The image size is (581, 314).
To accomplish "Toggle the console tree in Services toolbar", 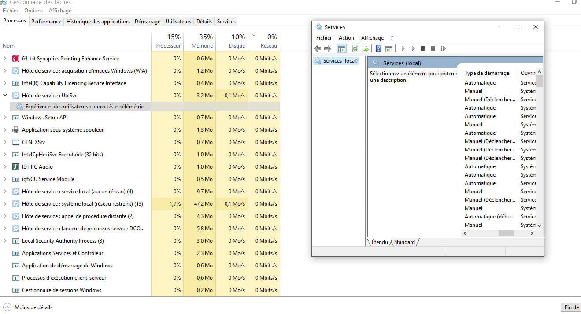I will pos(342,48).
